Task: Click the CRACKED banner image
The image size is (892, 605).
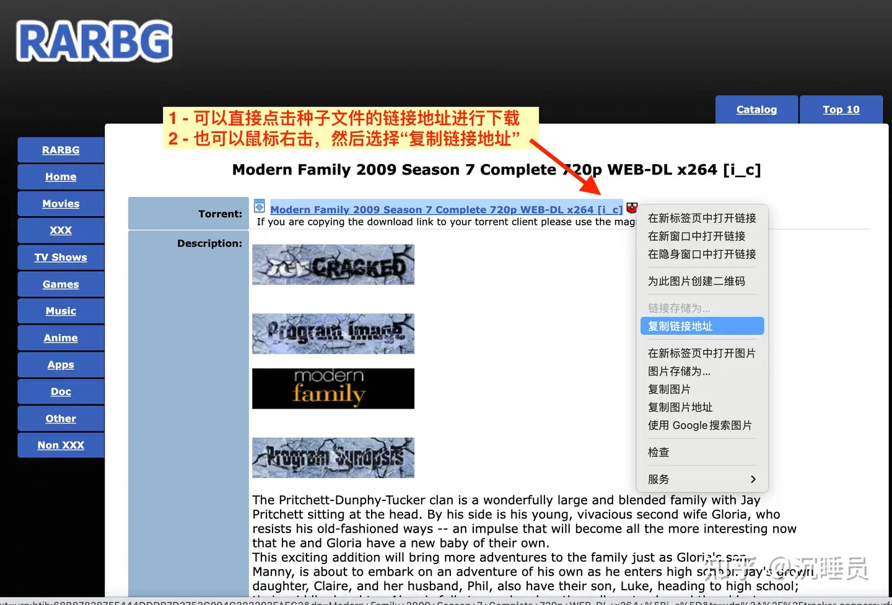Action: (x=333, y=264)
